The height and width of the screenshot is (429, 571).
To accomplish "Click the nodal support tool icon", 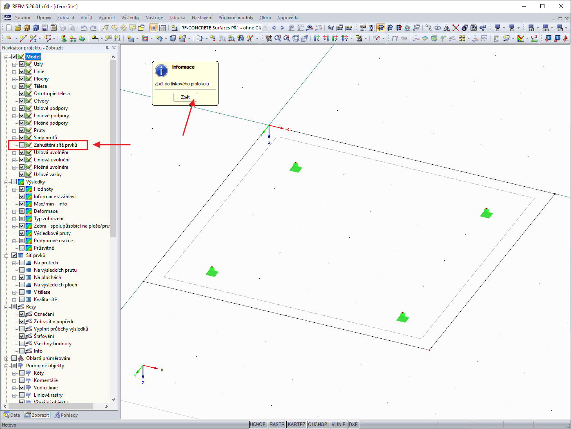I will point(63,38).
